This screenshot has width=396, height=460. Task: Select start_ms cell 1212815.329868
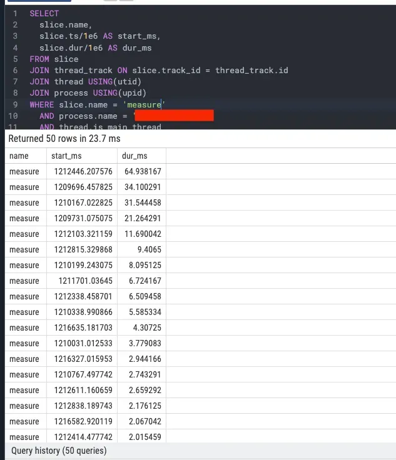pos(83,249)
